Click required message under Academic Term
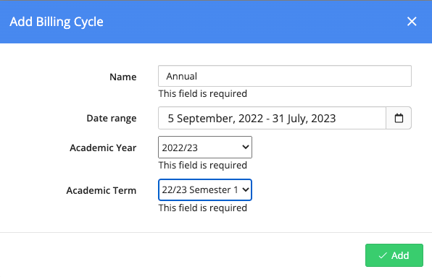The width and height of the screenshot is (432, 277). click(x=202, y=208)
